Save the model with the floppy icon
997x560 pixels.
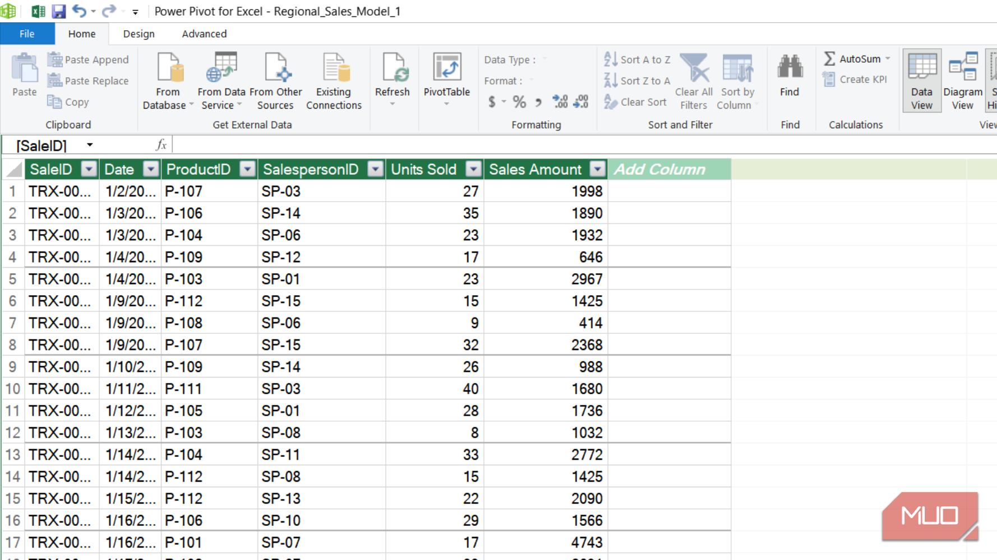[x=58, y=11]
